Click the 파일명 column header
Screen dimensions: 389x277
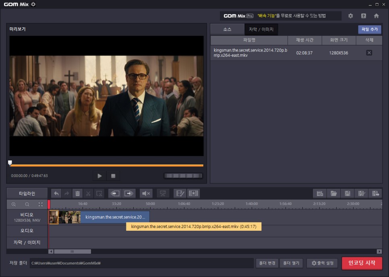point(249,40)
